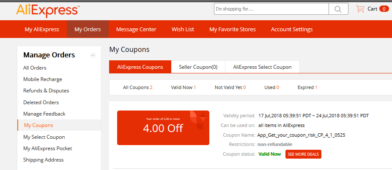Go to My AliExpress Pocket
The height and width of the screenshot is (170, 392).
pos(47,148)
